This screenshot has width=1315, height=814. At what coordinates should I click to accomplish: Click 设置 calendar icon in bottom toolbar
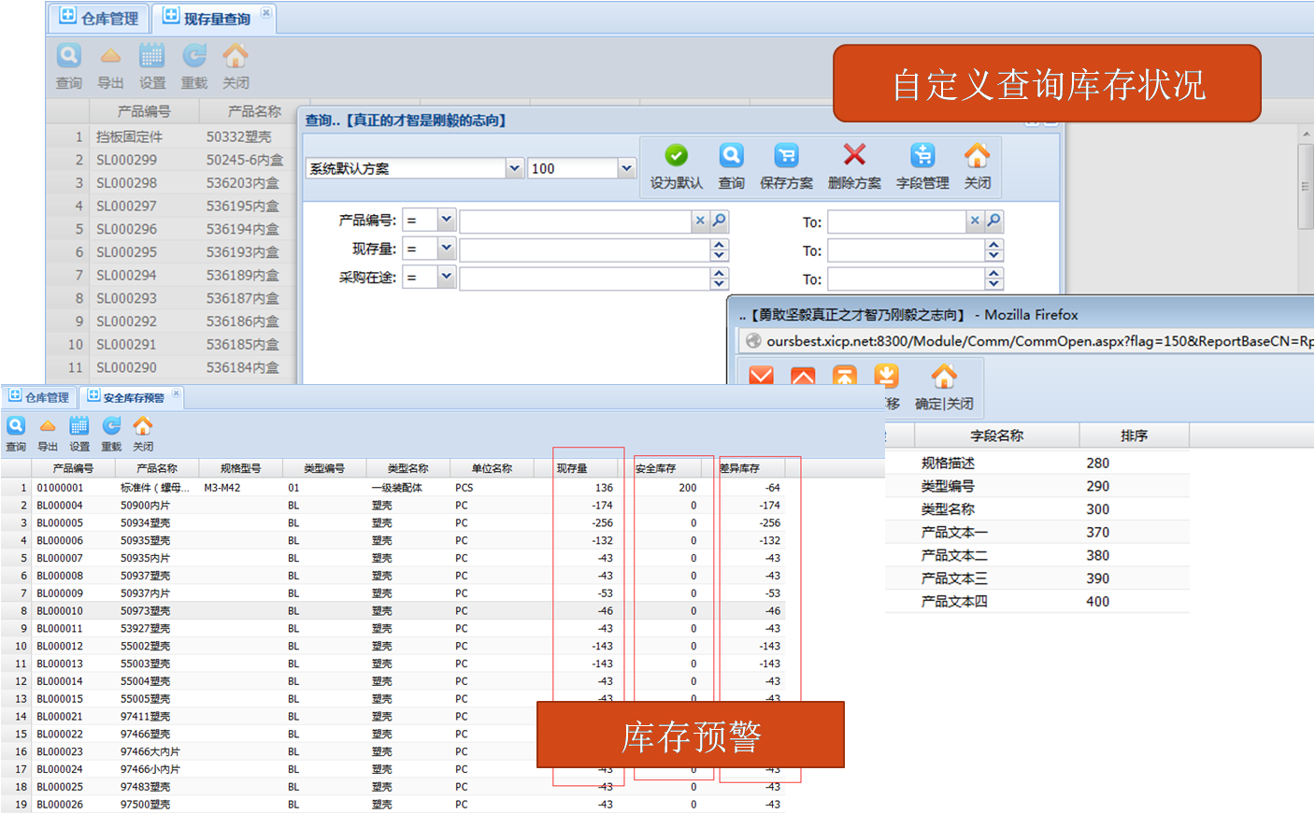click(x=79, y=426)
